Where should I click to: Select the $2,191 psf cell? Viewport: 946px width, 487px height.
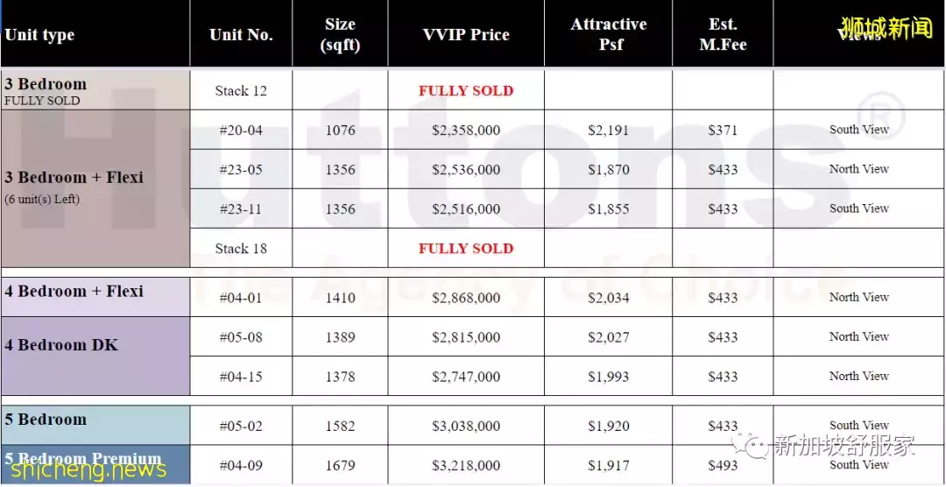pyautogui.click(x=609, y=131)
